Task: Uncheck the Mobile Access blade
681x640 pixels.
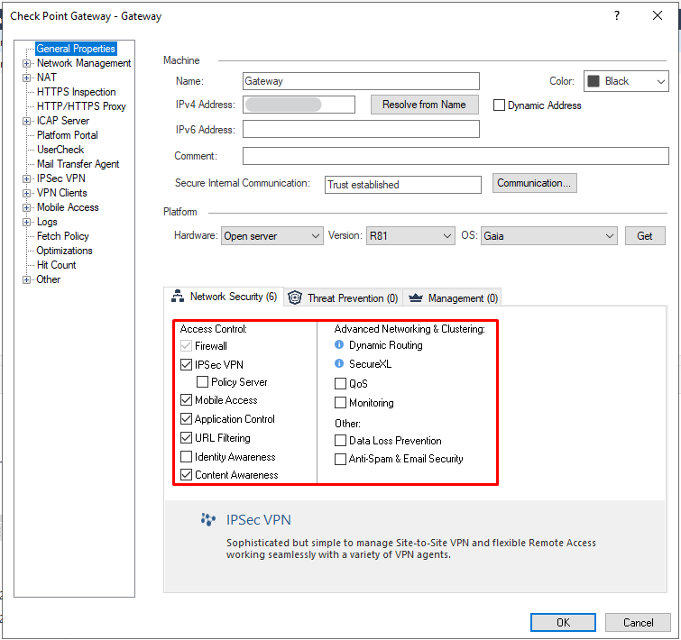Action: pyautogui.click(x=187, y=400)
